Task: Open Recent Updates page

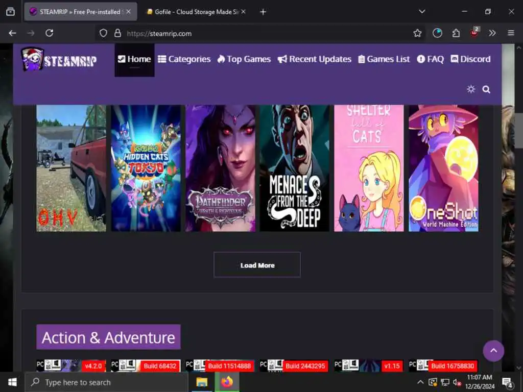Action: [314, 59]
